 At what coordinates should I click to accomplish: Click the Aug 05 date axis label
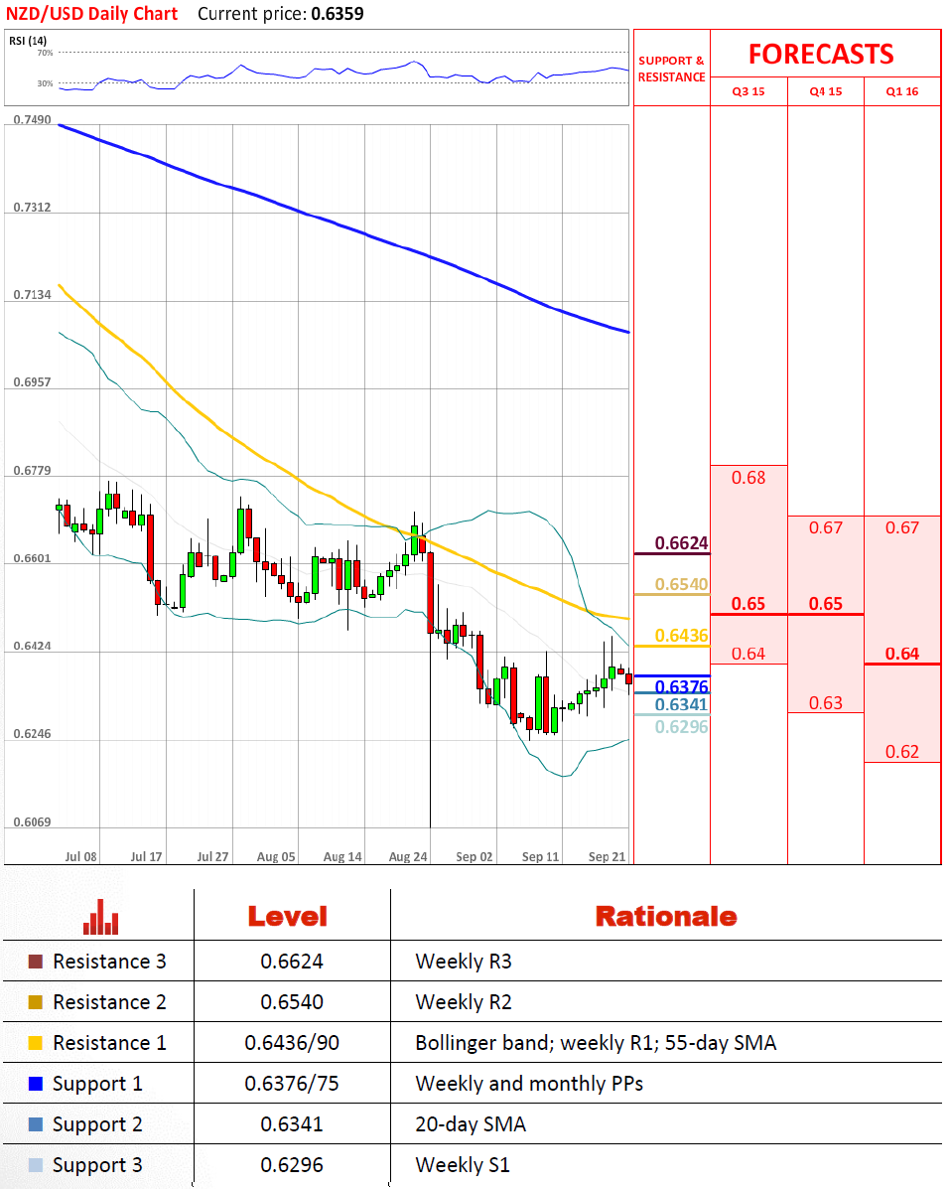tap(276, 857)
